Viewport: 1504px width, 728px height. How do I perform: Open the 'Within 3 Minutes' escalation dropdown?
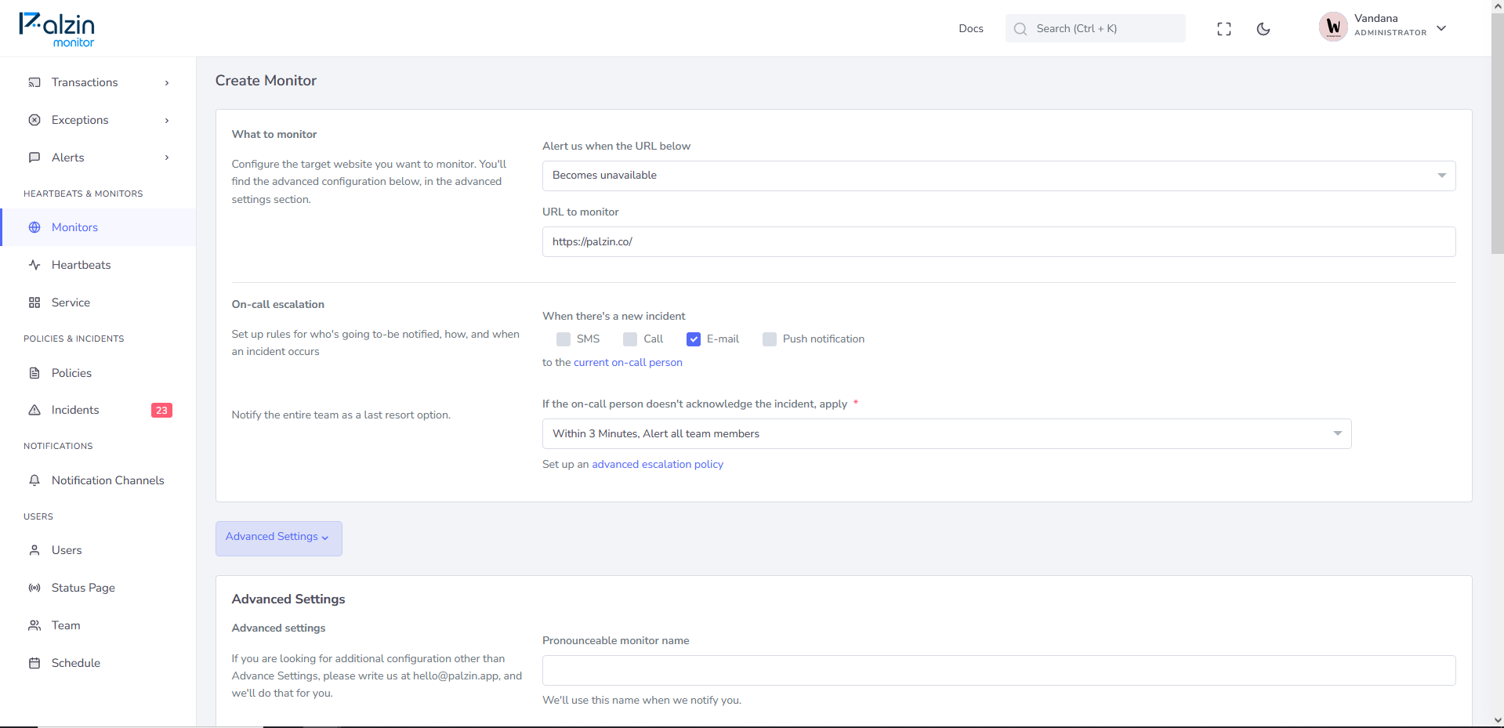947,434
